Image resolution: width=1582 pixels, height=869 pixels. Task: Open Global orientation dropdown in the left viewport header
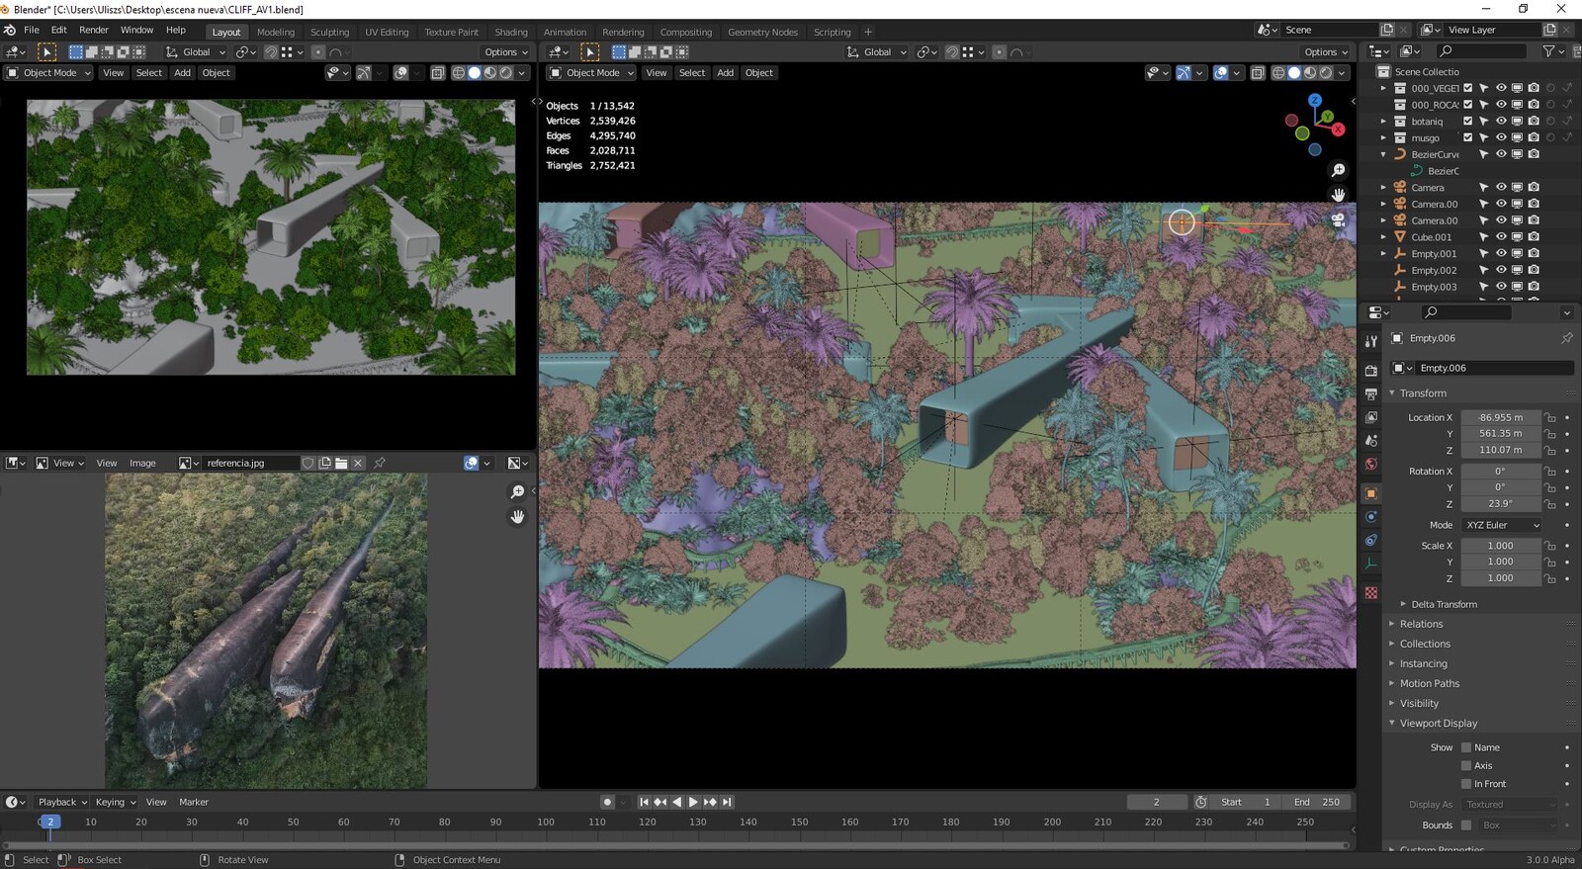pyautogui.click(x=196, y=52)
